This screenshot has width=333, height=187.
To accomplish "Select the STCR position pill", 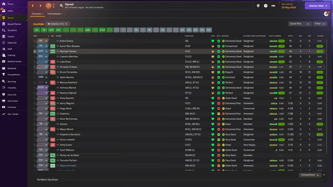I will point(102,30).
